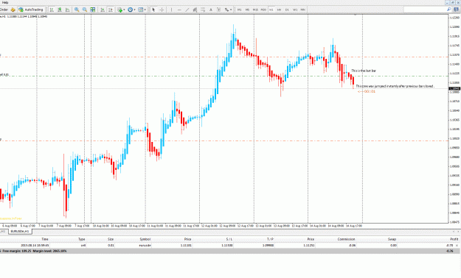Click the Free margin balance row
The width and height of the screenshot is (461, 278).
click(x=230, y=251)
